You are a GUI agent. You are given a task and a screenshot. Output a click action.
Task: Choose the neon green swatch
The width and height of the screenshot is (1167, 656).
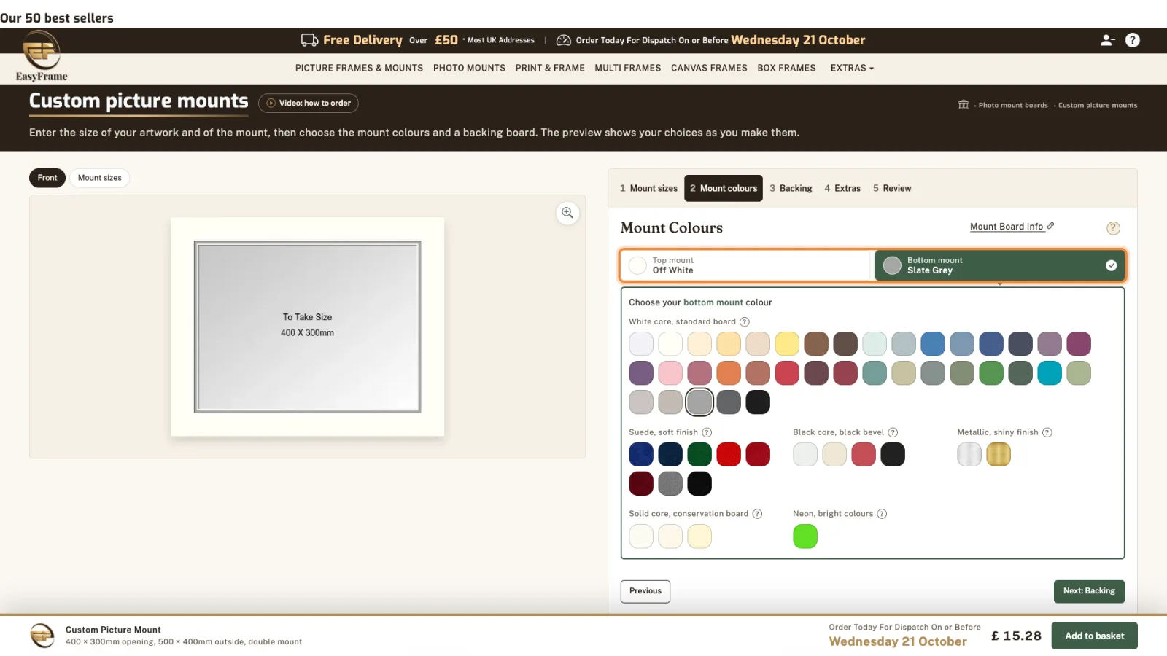click(805, 536)
